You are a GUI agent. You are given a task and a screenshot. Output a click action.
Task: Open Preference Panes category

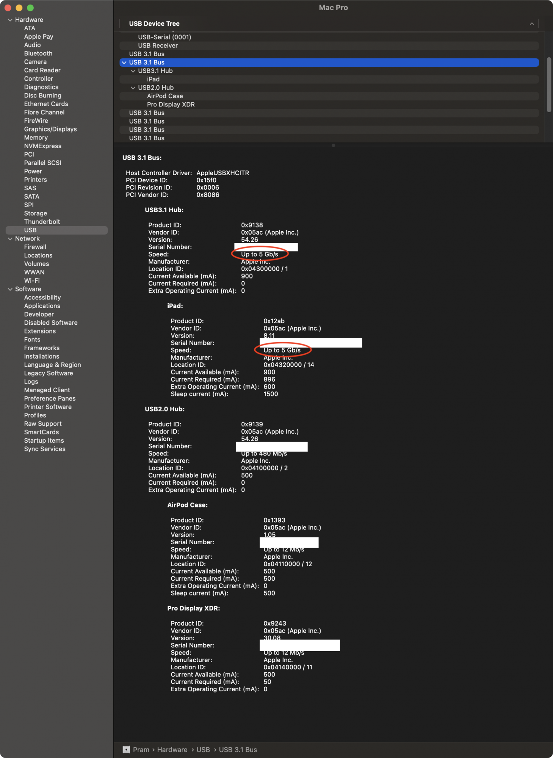pos(50,398)
